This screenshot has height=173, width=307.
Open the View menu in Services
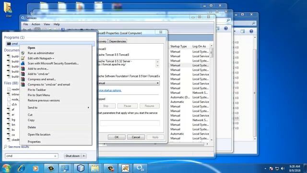(x=47, y=25)
